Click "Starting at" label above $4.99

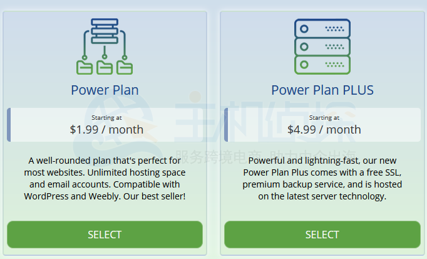pyautogui.click(x=324, y=117)
